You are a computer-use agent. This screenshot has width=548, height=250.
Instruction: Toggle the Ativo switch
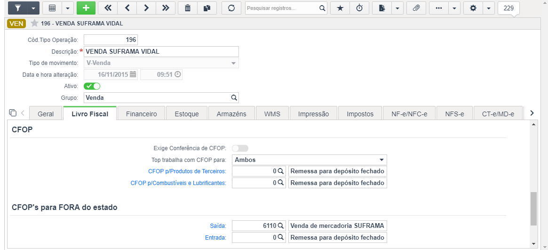click(92, 86)
